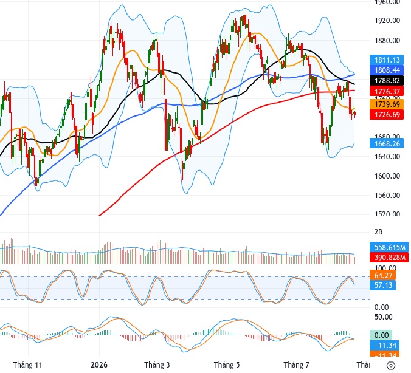The image size is (411, 373).
Task: Select the 1808.44 blue price label
Action: pyautogui.click(x=386, y=70)
